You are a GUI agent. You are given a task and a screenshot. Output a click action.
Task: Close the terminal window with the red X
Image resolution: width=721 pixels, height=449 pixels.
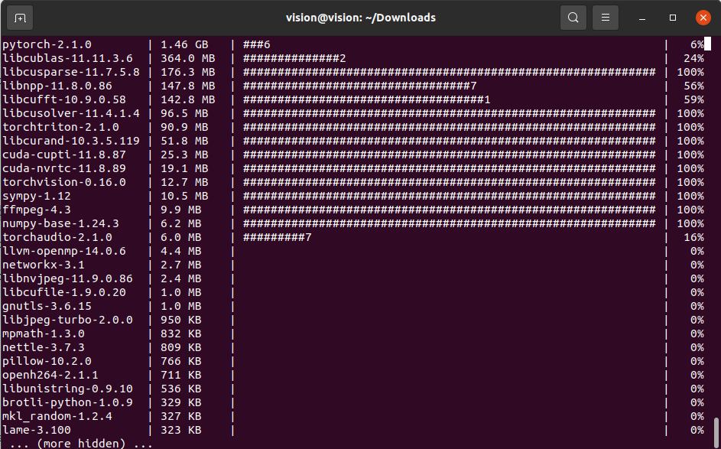703,18
